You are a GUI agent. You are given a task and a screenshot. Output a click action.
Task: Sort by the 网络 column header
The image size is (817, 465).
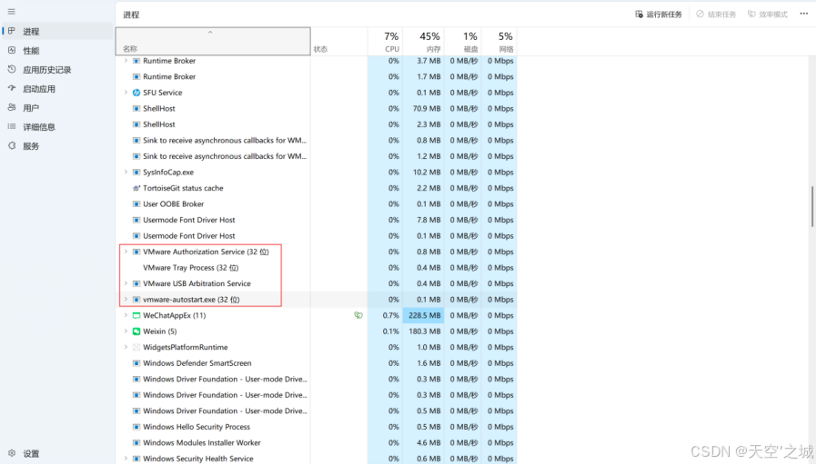tap(499, 41)
